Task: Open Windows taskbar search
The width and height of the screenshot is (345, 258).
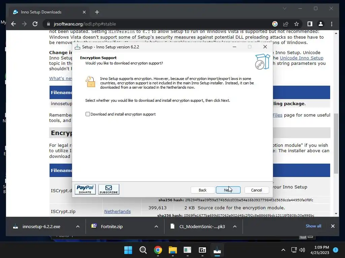Action: (143, 250)
